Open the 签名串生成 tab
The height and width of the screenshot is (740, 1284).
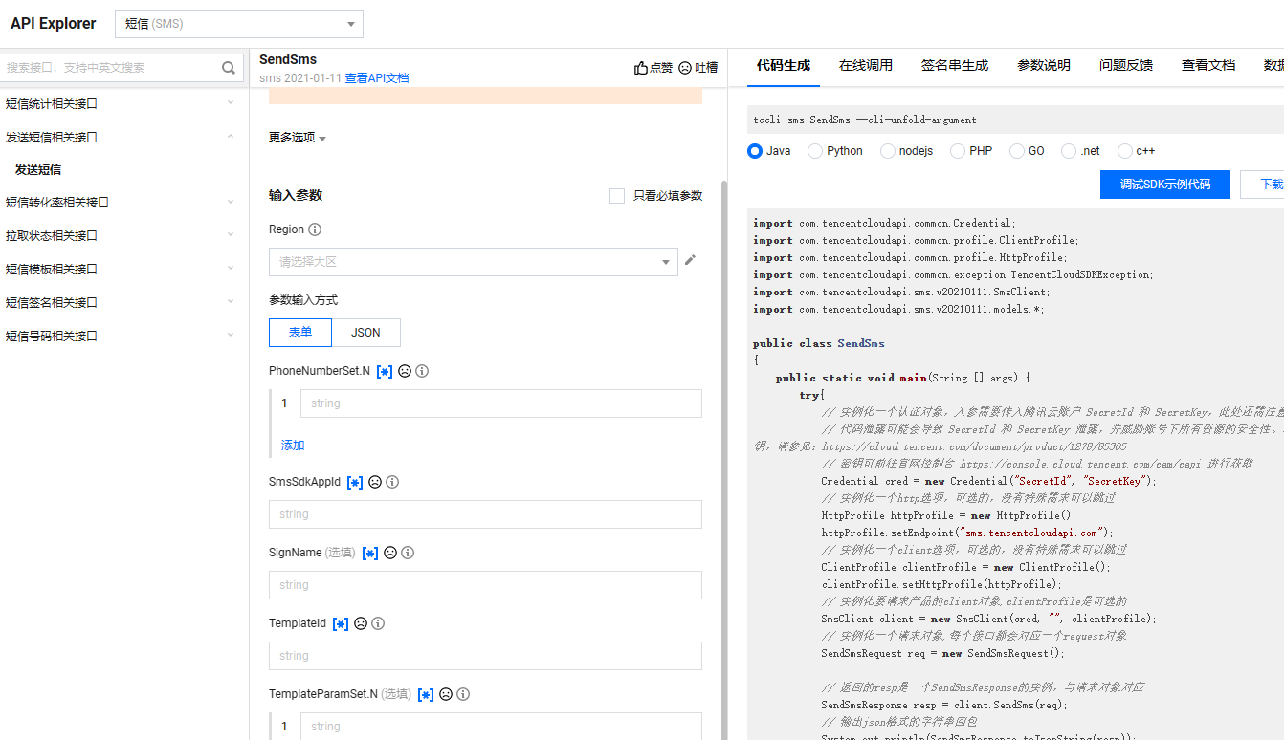pos(955,66)
